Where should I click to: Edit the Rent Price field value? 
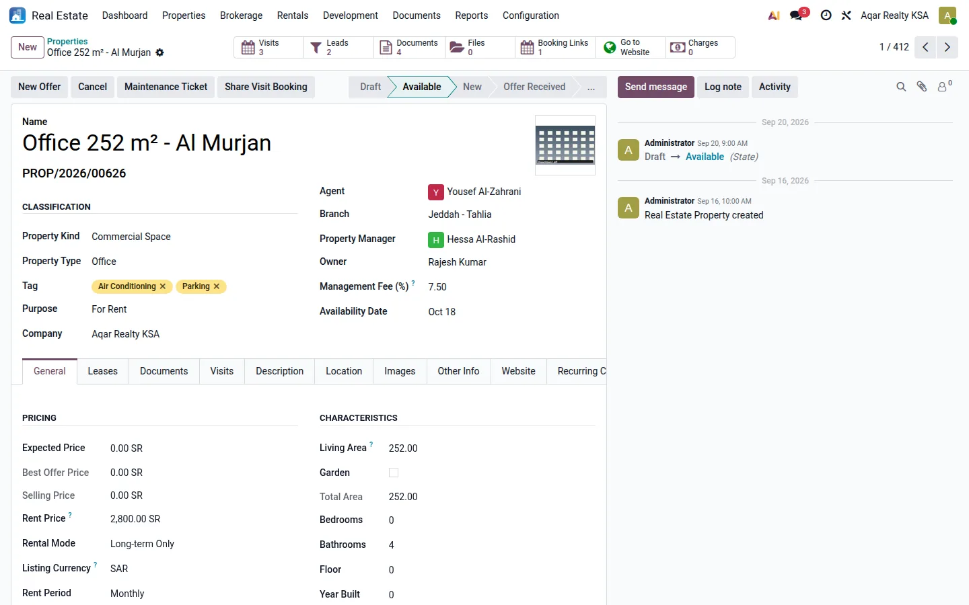203,519
